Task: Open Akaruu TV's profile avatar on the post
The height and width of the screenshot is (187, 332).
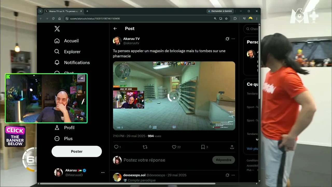Action: 117,41
